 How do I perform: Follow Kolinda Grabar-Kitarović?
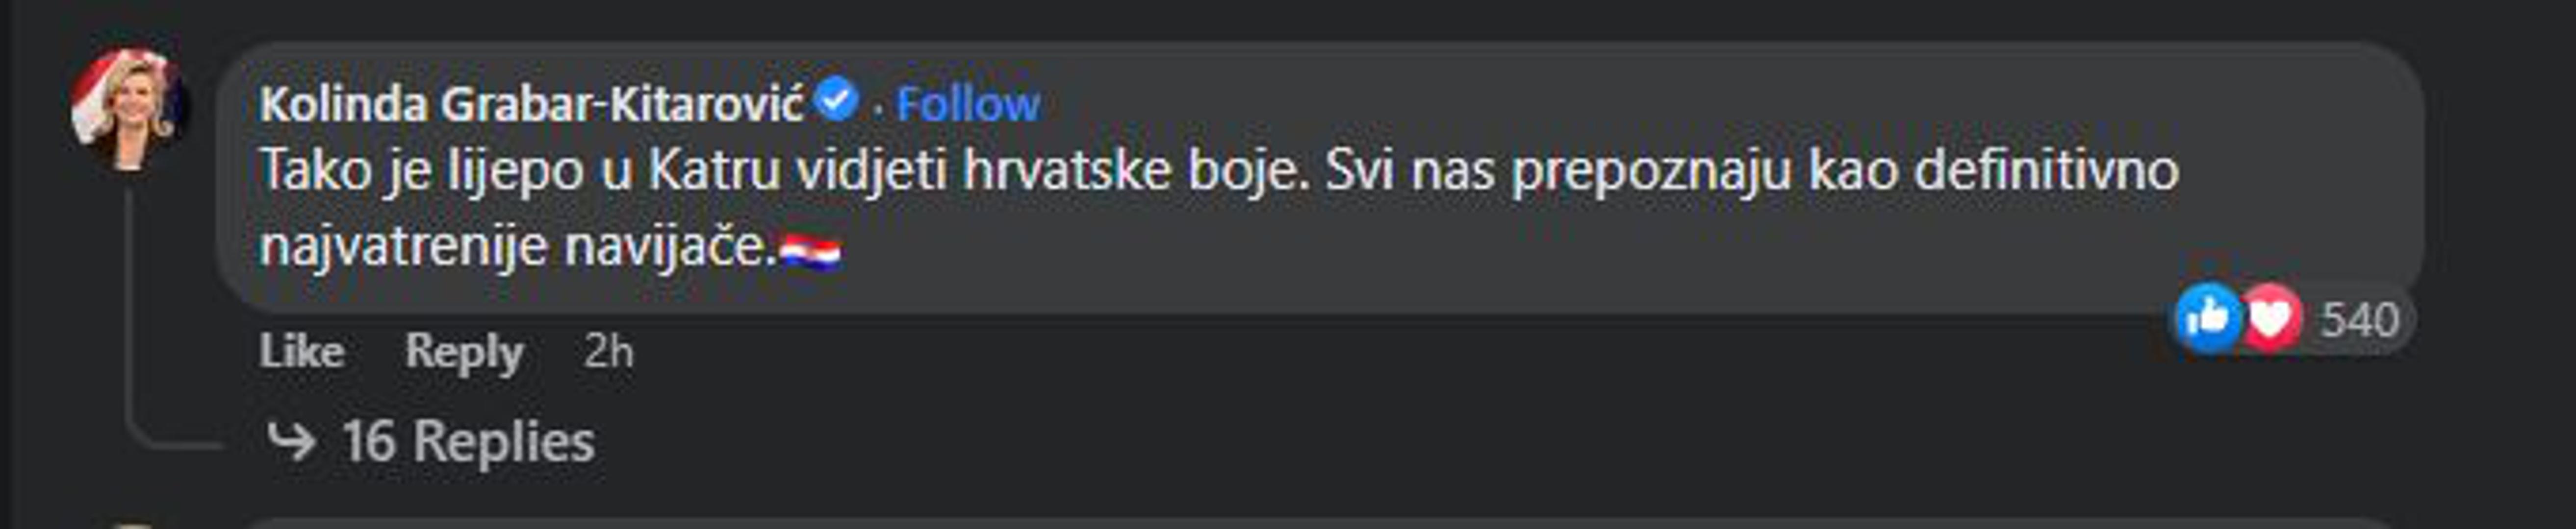coord(967,104)
